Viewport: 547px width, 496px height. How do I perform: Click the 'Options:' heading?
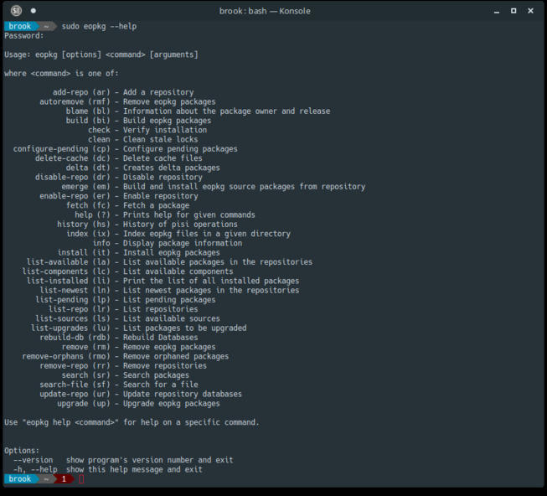tap(22, 451)
